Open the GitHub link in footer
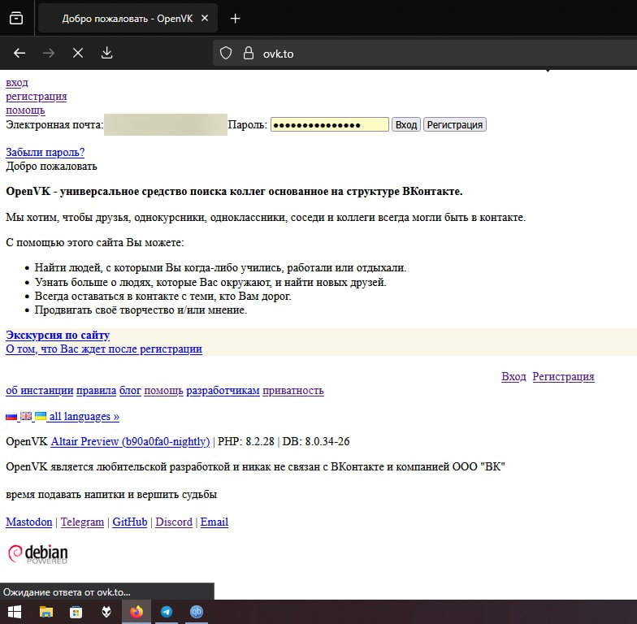637x624 pixels. pyautogui.click(x=130, y=522)
